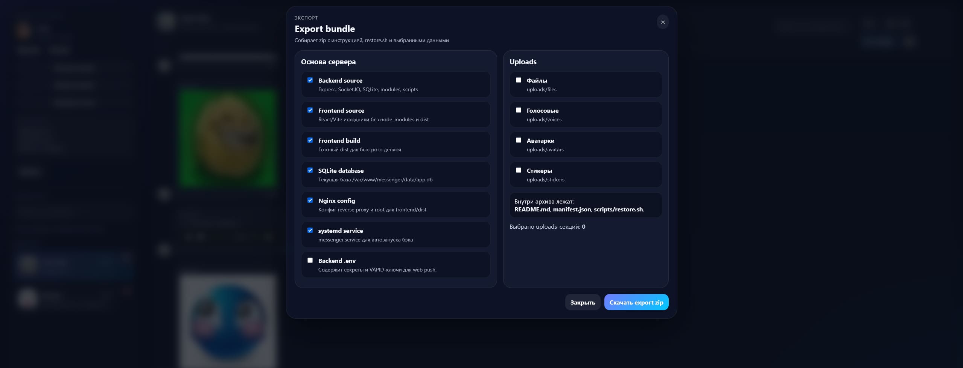Click the blurred green image thumbnail
This screenshot has width=963, height=368.
coord(228,138)
